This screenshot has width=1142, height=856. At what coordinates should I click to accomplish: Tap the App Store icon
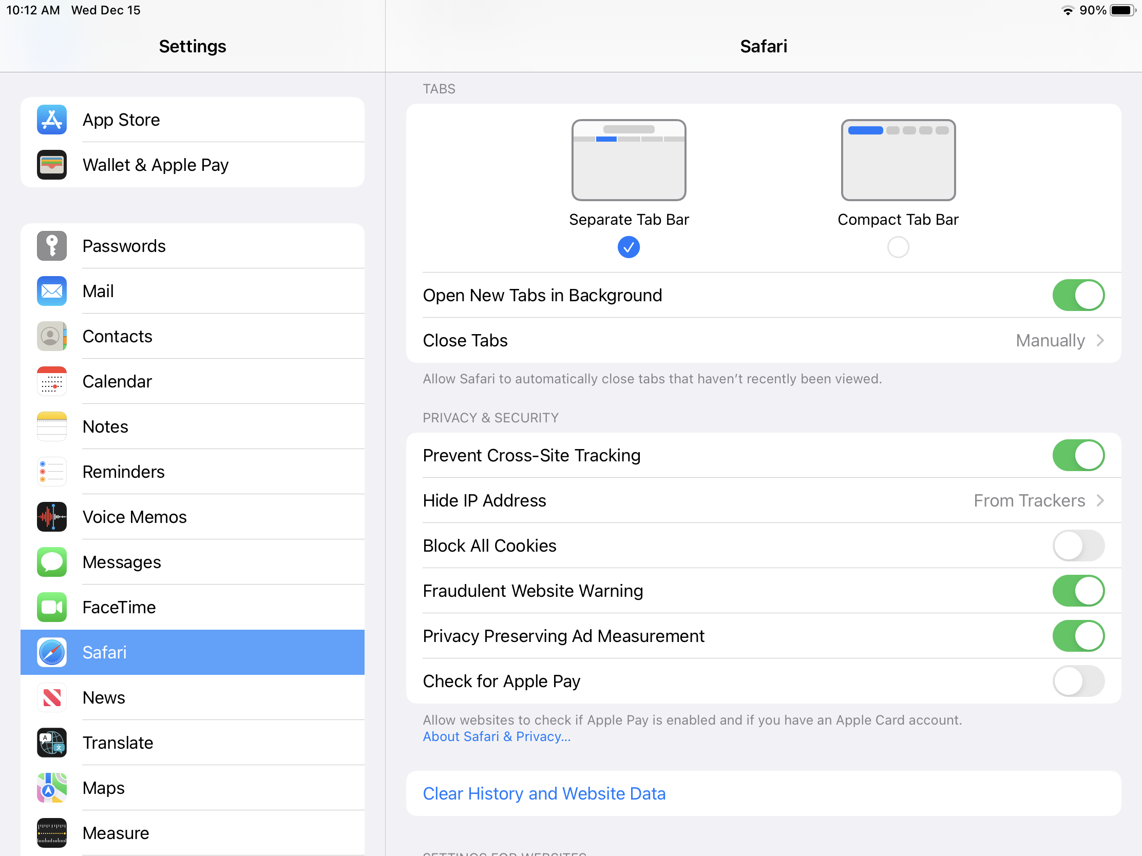pos(52,120)
